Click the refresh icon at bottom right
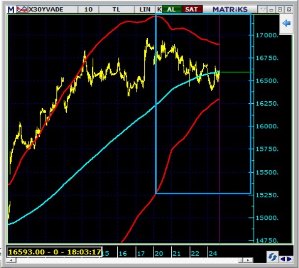The width and height of the screenshot is (299, 268). tap(272, 257)
